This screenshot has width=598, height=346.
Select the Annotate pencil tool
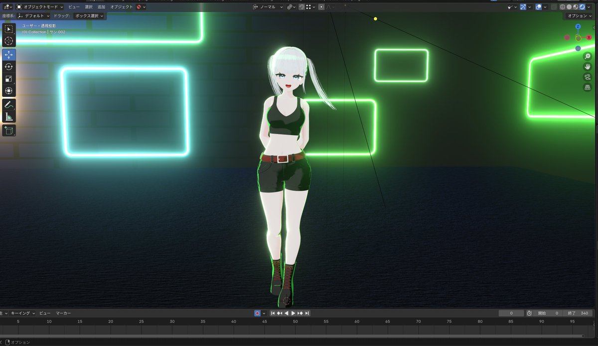click(x=8, y=105)
